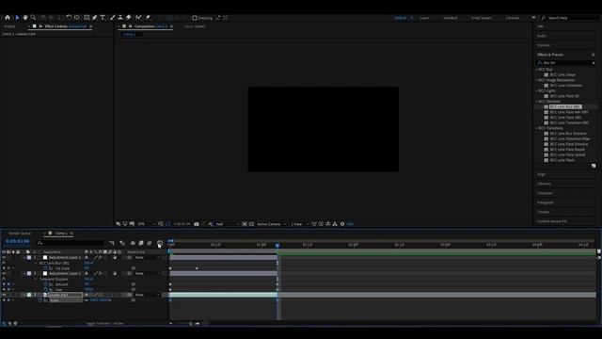Open the Graph Editor
This screenshot has width=602, height=339.
160,243
